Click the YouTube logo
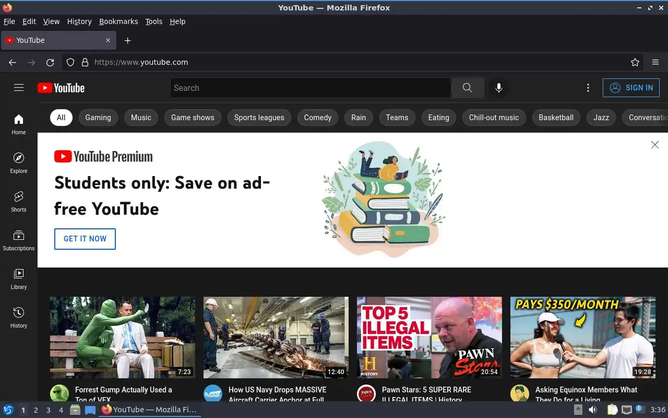The width and height of the screenshot is (668, 418). (x=61, y=88)
